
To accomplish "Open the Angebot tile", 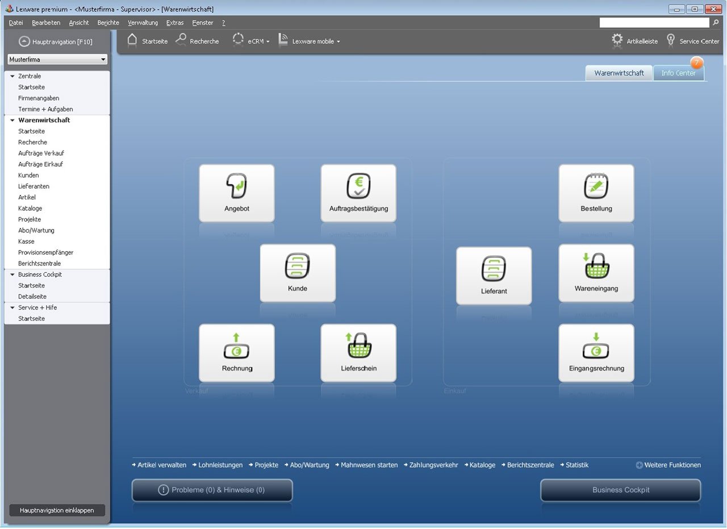I will point(236,193).
